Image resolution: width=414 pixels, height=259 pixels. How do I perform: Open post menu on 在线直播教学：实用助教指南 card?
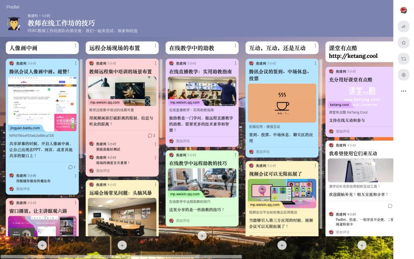pyautogui.click(x=235, y=63)
